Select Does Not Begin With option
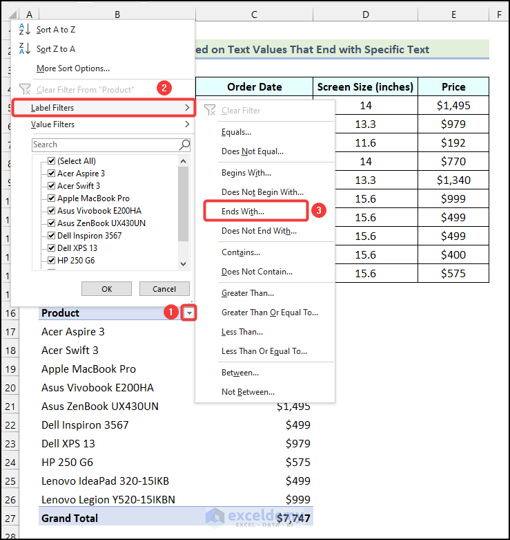The image size is (510, 540). [265, 192]
